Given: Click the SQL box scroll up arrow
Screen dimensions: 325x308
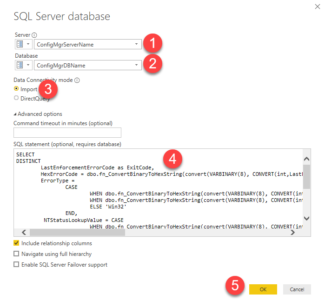Looking at the screenshot, I should [x=306, y=159].
